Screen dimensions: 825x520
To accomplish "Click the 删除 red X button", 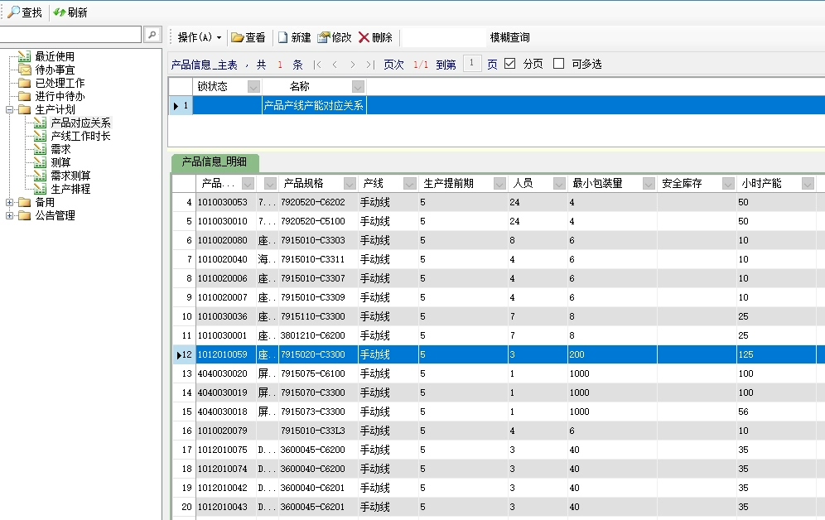I will click(x=376, y=37).
